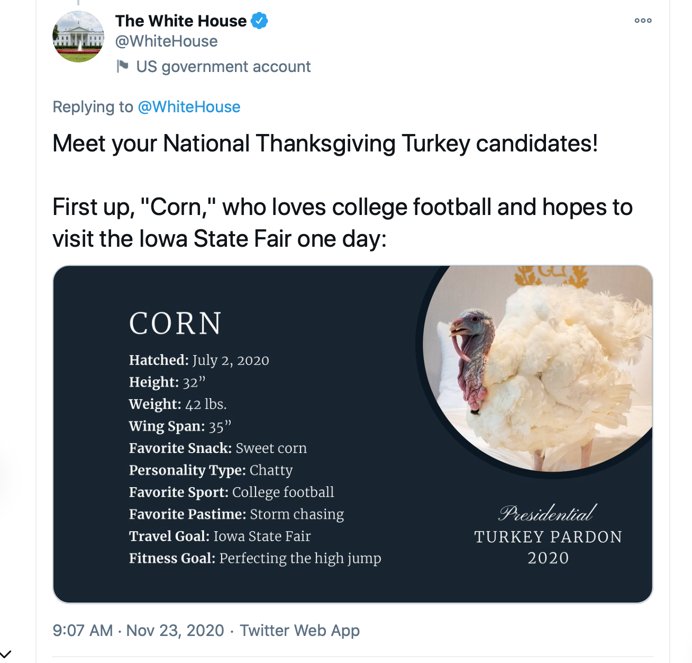Click the government account flag icon
The width and height of the screenshot is (692, 663).
click(122, 66)
